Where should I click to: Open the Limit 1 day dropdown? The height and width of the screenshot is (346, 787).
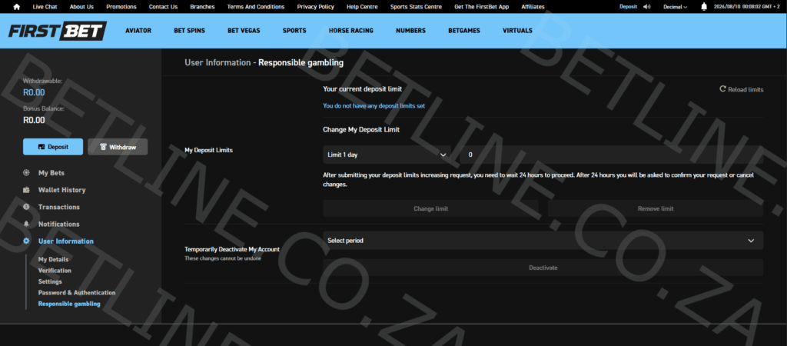tap(387, 155)
